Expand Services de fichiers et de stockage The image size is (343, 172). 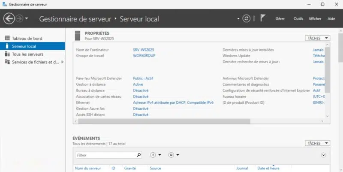[63, 62]
